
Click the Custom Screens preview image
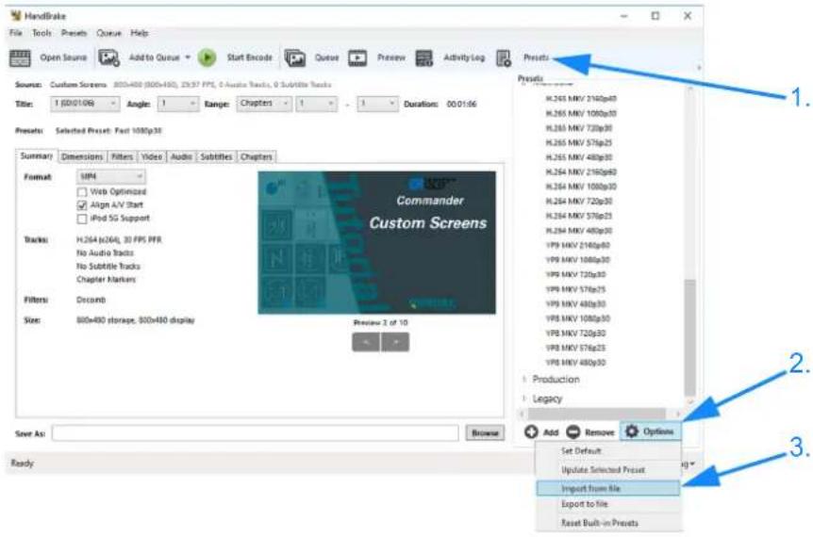click(x=377, y=243)
